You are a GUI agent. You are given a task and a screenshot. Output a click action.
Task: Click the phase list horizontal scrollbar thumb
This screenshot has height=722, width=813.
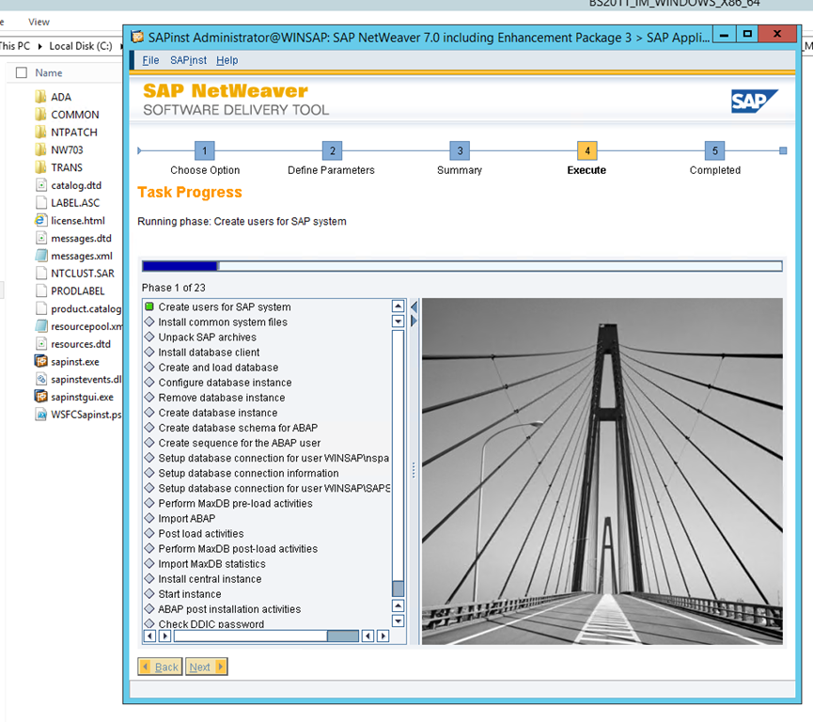pyautogui.click(x=342, y=636)
